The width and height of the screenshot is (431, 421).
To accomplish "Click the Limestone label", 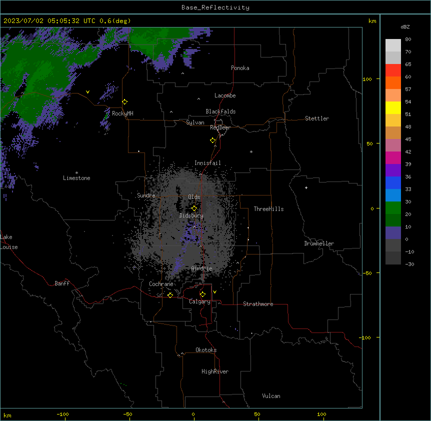I will pos(76,178).
